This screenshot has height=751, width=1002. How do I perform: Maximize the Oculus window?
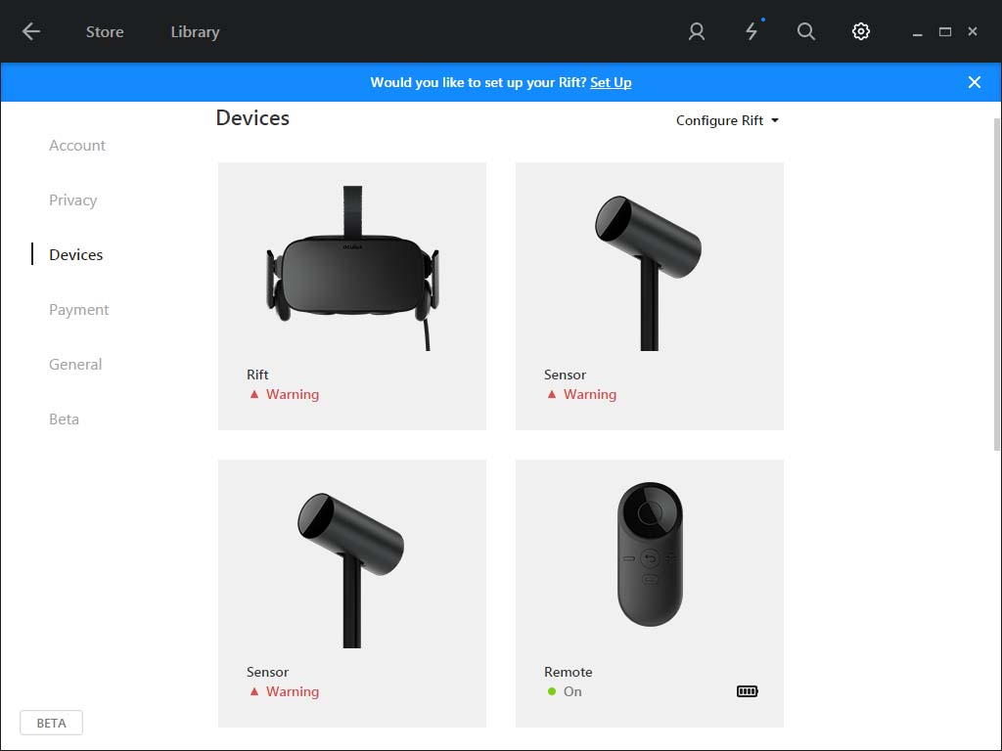(945, 32)
